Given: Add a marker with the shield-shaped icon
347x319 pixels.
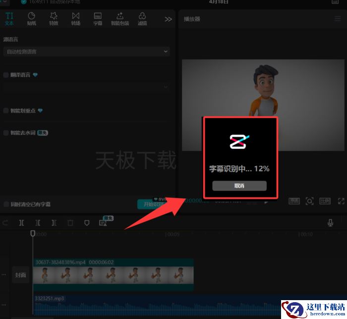Looking at the screenshot, I should [x=87, y=223].
